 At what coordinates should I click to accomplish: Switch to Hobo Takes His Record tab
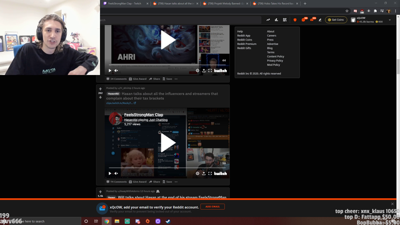point(275,4)
